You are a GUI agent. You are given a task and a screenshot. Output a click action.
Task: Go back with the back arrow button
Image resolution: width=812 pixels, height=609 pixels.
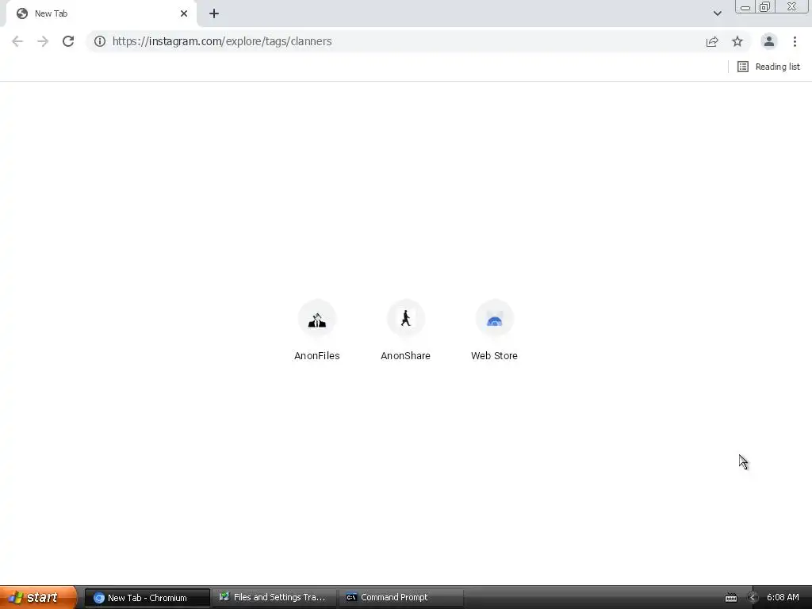pos(17,41)
